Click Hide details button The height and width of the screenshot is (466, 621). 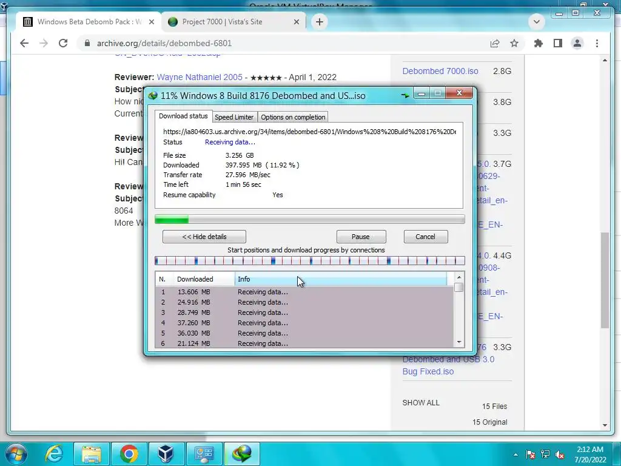(x=204, y=237)
